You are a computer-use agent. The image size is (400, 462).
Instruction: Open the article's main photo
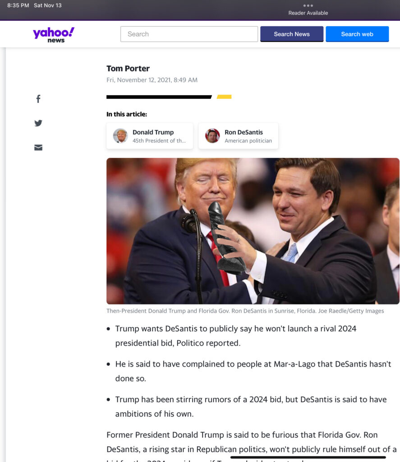(x=253, y=231)
